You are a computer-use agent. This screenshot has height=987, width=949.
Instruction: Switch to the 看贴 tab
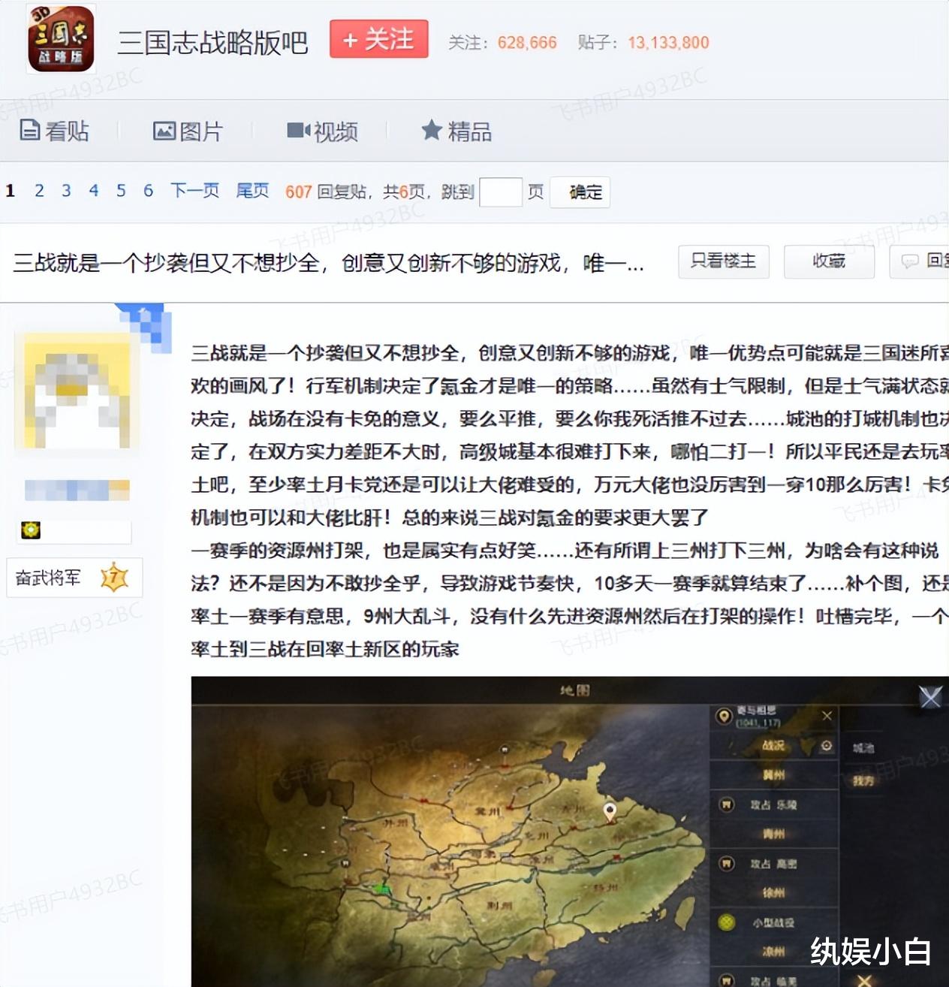coord(54,131)
